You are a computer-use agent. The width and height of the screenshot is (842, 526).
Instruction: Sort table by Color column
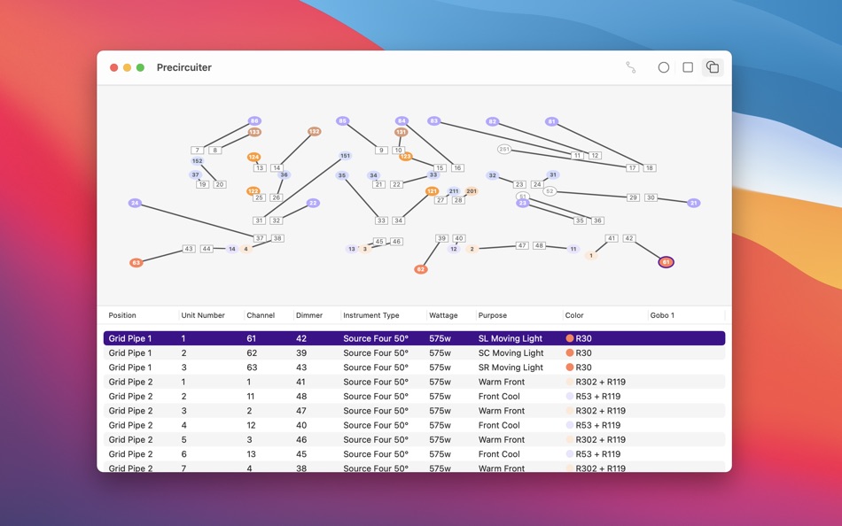574,315
